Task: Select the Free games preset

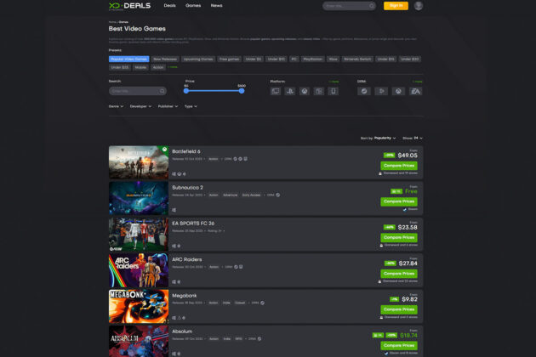Action: click(230, 59)
